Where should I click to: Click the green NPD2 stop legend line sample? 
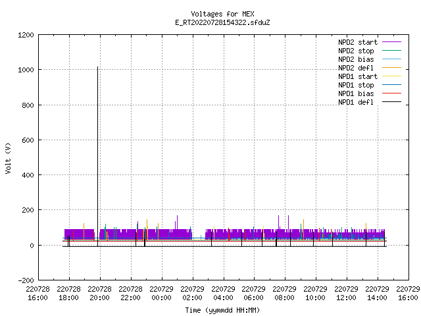392,51
